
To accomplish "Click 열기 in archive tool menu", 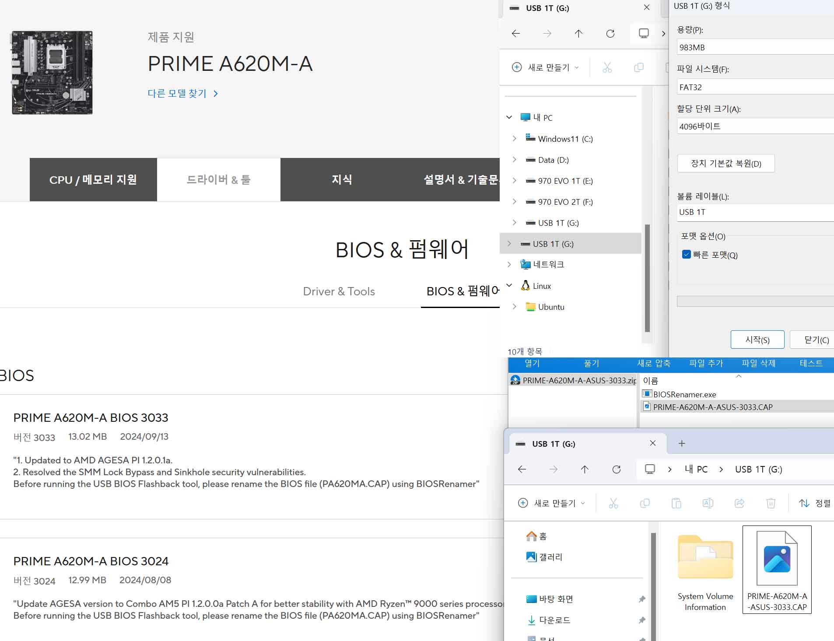I will 533,363.
